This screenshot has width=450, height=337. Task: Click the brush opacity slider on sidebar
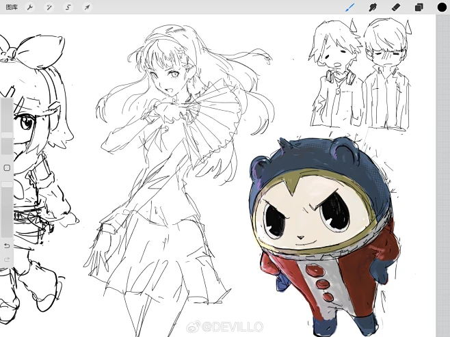click(7, 208)
